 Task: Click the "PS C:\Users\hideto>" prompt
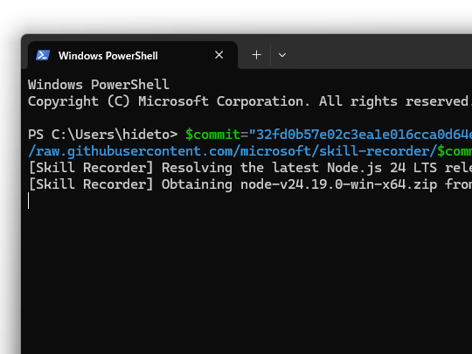pyautogui.click(x=102, y=135)
